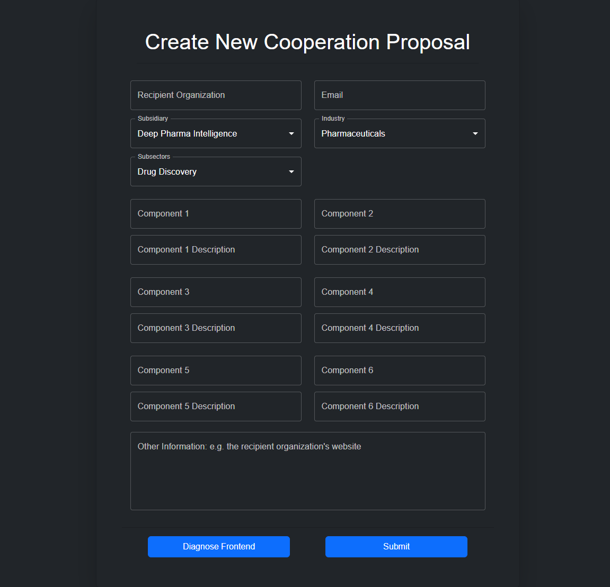Click the Component 5 Description field
The width and height of the screenshot is (610, 587).
tap(216, 407)
